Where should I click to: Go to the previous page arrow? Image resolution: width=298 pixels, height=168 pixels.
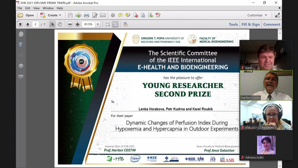pyautogui.click(x=20, y=24)
